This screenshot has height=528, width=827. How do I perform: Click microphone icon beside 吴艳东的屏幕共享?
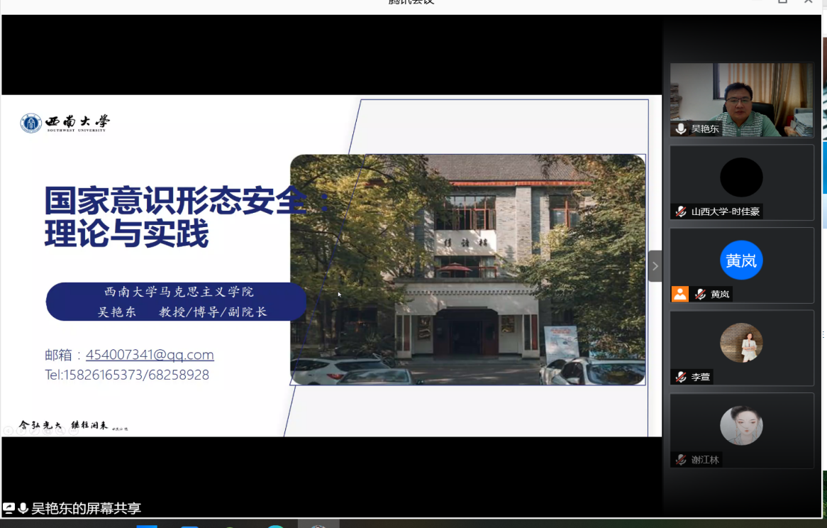[x=23, y=508]
